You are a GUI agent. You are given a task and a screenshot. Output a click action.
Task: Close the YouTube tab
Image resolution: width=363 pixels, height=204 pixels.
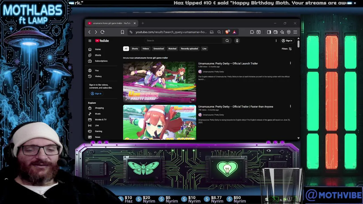point(135,23)
